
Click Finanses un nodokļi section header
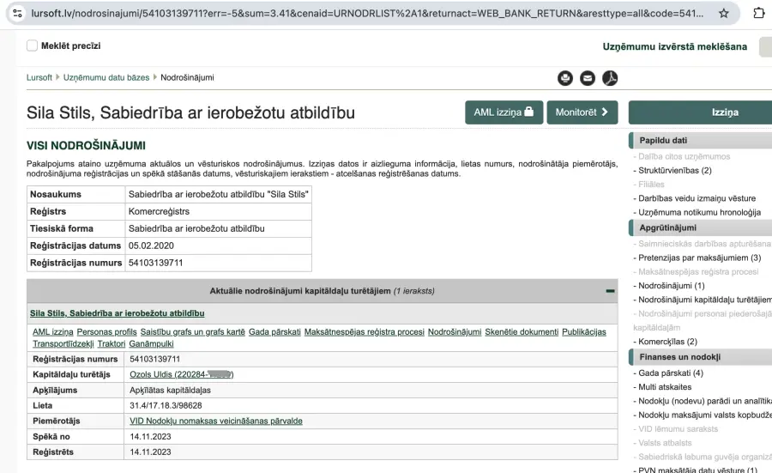tap(701, 357)
